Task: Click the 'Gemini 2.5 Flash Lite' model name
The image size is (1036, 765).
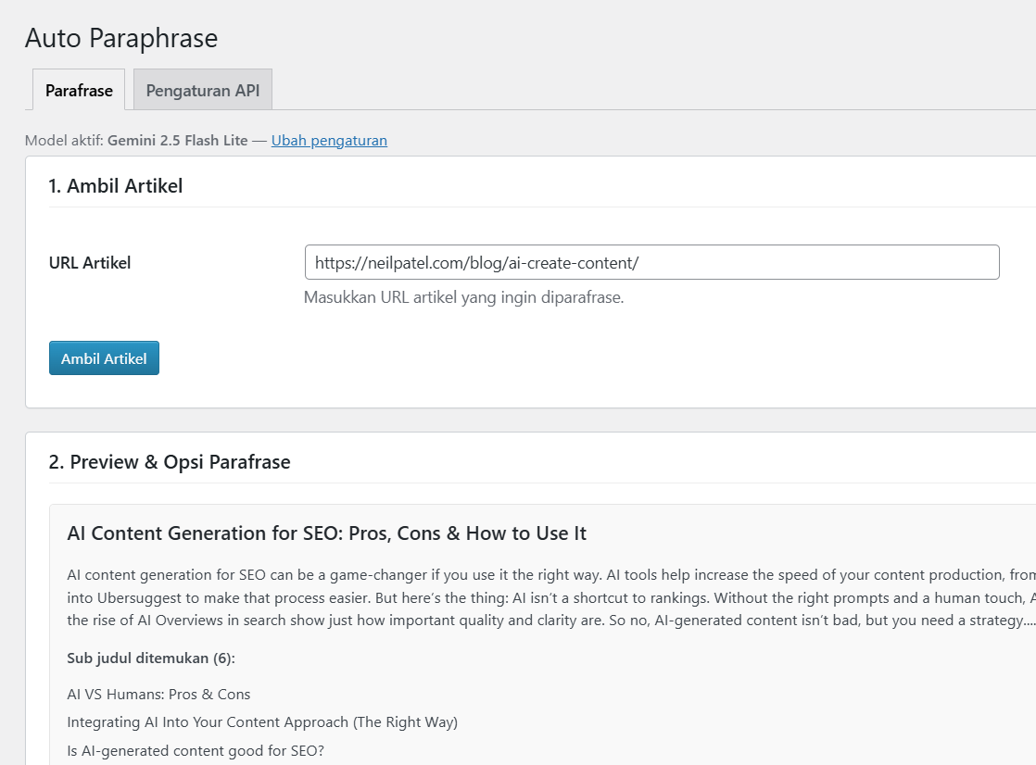Action: pos(178,141)
